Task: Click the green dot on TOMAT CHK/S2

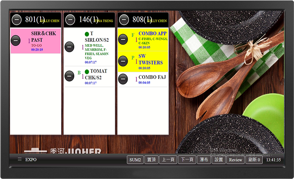Action: coord(87,71)
